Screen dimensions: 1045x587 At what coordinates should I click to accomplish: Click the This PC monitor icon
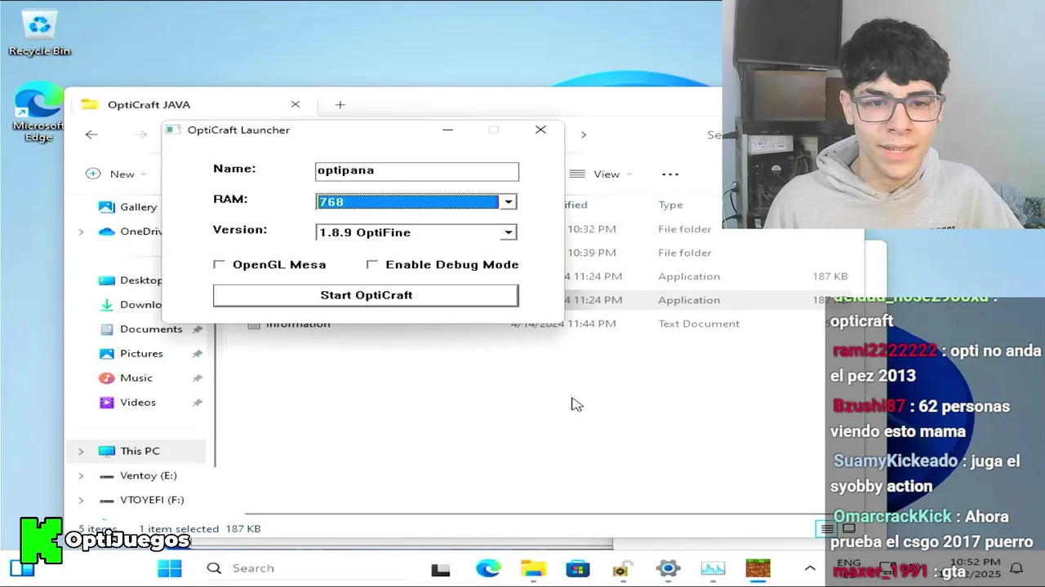pyautogui.click(x=106, y=451)
